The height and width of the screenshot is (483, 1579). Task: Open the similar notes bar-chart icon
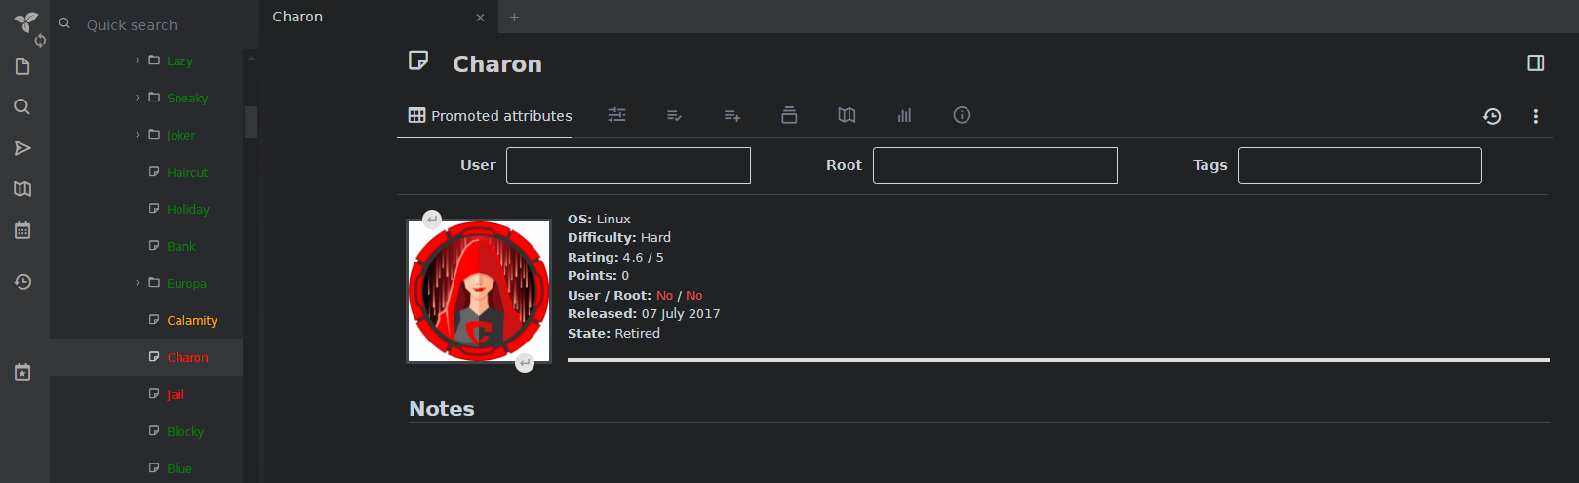tap(904, 115)
